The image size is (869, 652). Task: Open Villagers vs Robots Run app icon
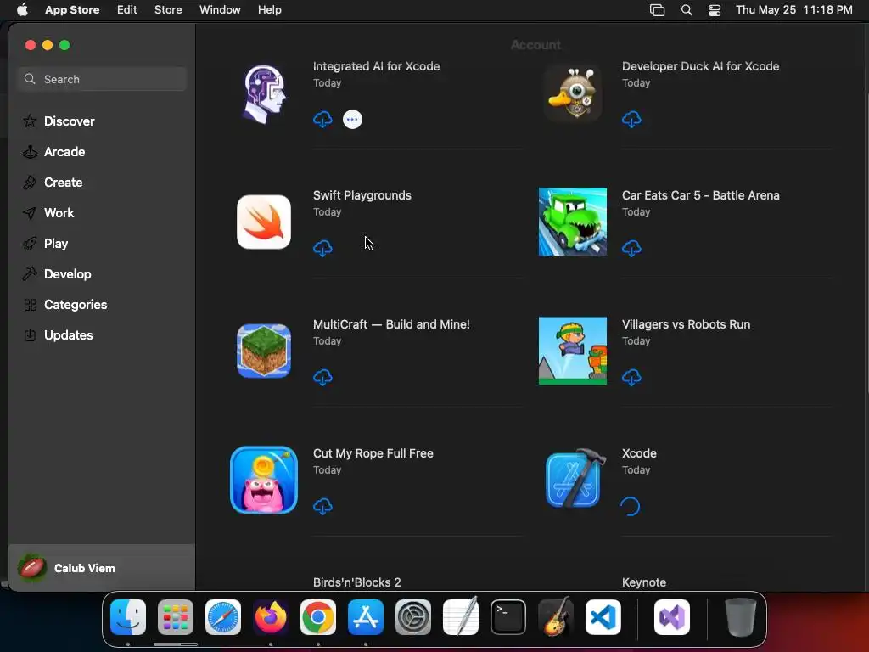click(x=573, y=351)
